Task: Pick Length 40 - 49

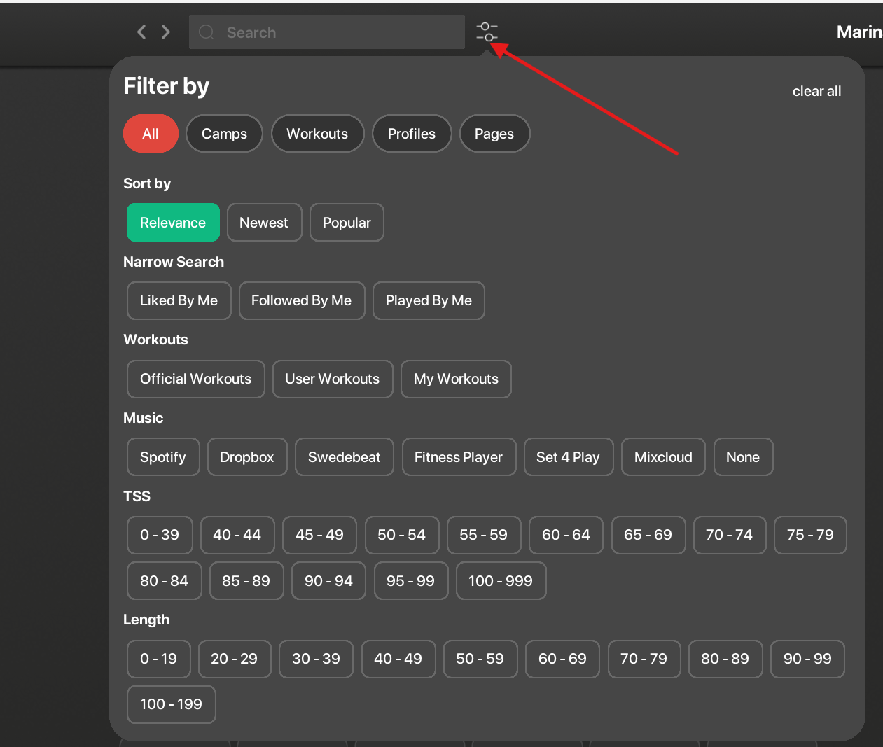Action: [398, 659]
